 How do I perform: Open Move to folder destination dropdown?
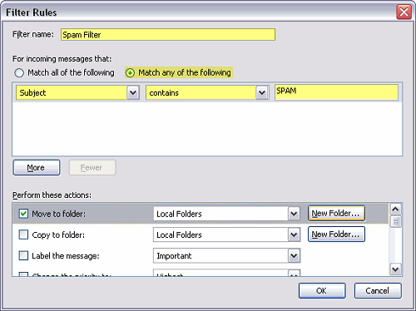(x=226, y=214)
